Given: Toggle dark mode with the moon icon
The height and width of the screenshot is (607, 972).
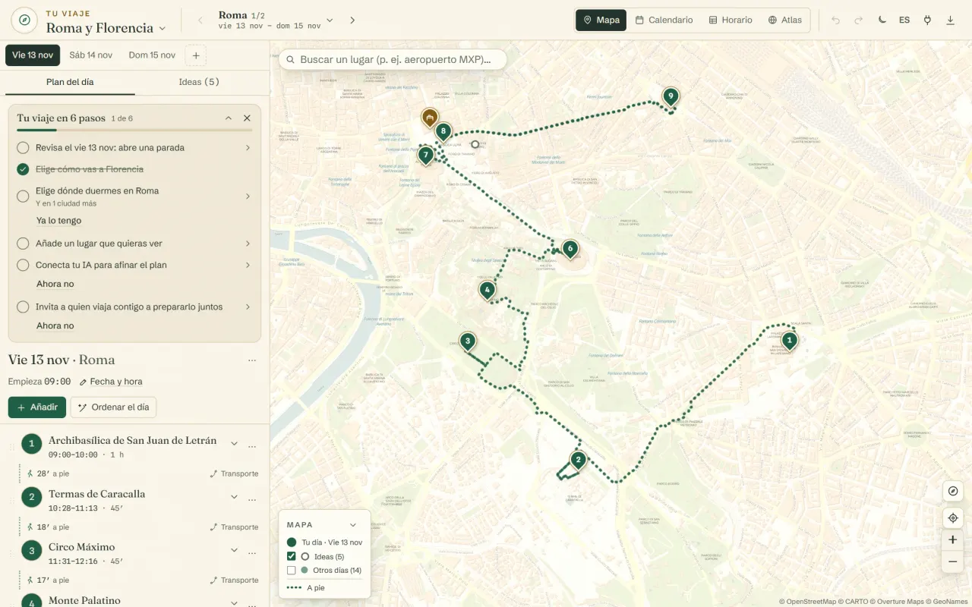Looking at the screenshot, I should point(882,20).
